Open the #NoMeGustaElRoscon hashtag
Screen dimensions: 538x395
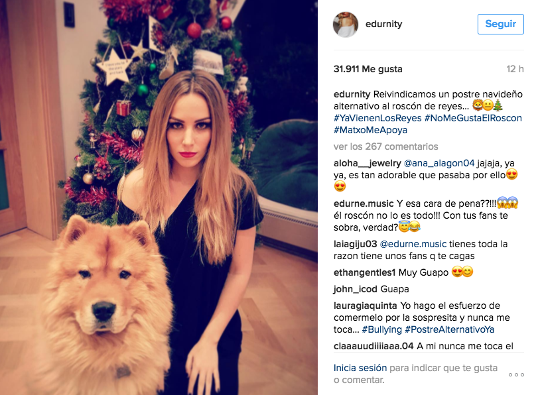[x=473, y=118]
